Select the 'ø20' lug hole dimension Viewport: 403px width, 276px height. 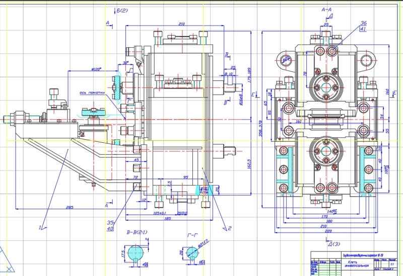pos(286,59)
